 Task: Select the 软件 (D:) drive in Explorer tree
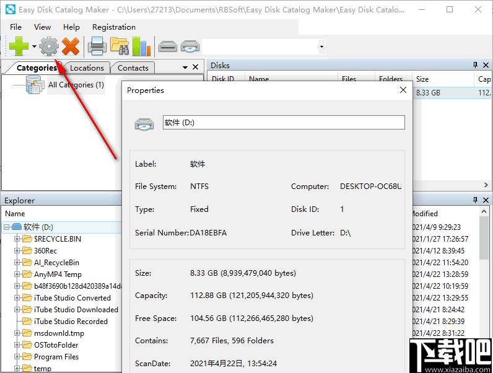(38, 227)
